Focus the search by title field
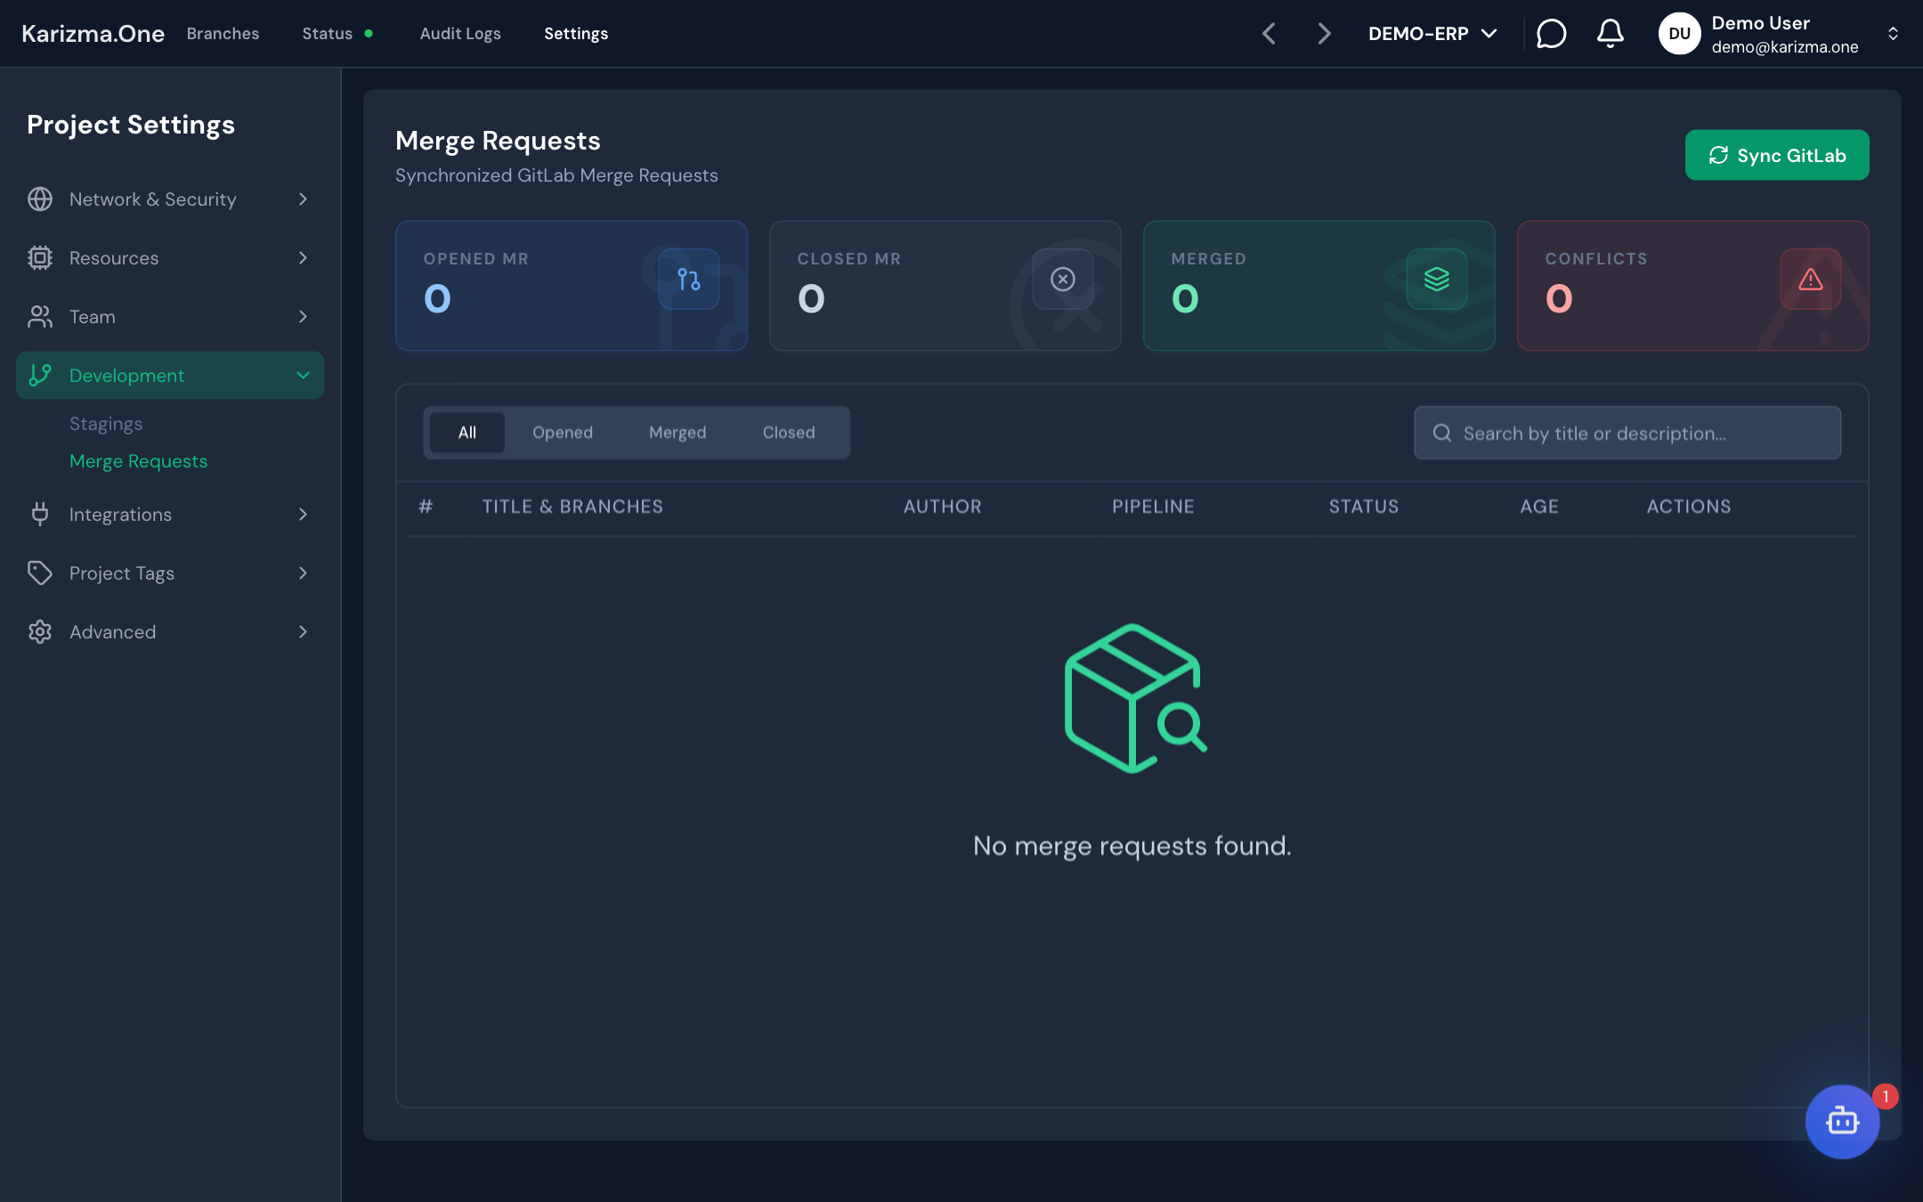Viewport: 1923px width, 1202px height. tap(1627, 433)
